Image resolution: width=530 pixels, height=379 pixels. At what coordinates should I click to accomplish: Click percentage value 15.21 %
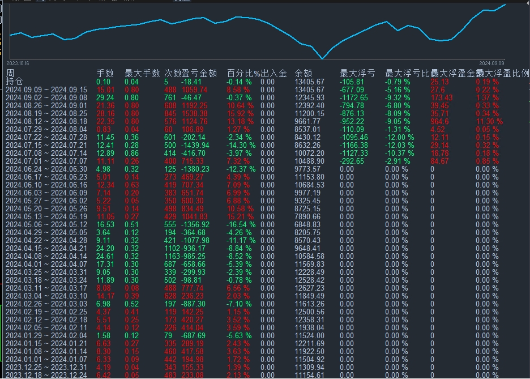(x=240, y=217)
